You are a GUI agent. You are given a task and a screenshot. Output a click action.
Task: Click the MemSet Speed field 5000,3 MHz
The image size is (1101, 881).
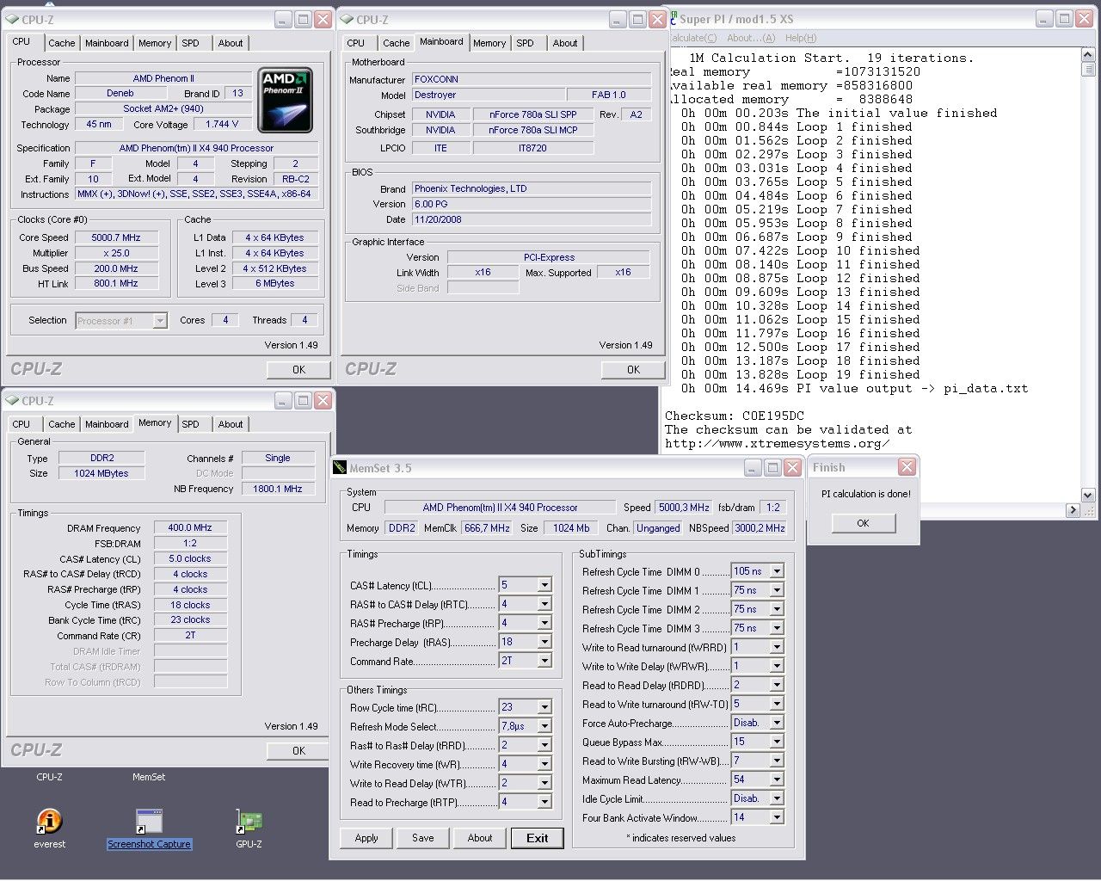click(x=684, y=508)
